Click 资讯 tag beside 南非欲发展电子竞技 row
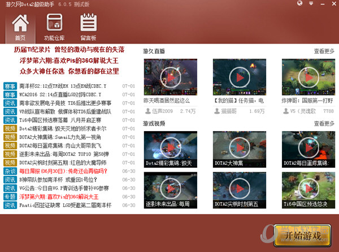 click(x=10, y=103)
